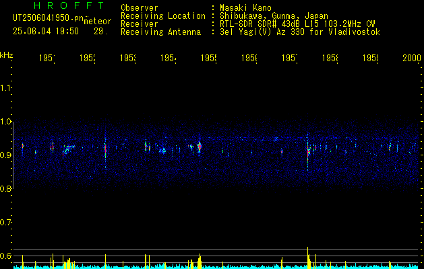Click the tallest yellow peak in level graph
Viewport: 424px width, 269px height.
click(x=308, y=258)
